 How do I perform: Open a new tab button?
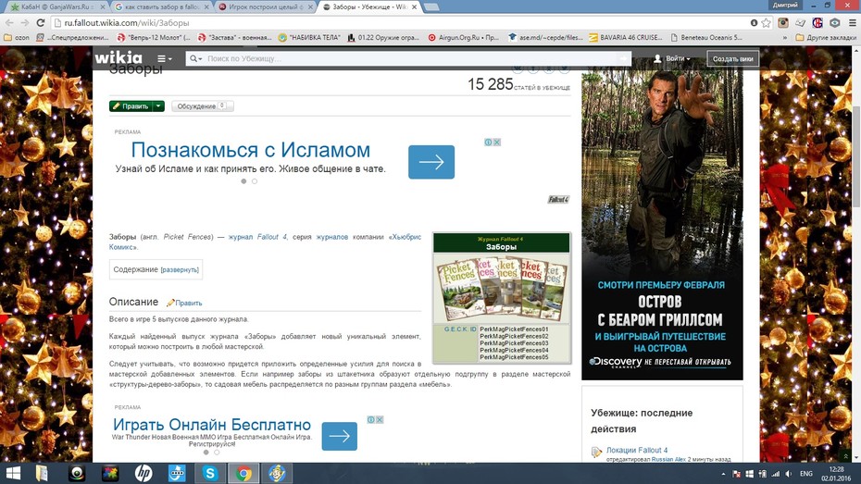click(x=431, y=7)
